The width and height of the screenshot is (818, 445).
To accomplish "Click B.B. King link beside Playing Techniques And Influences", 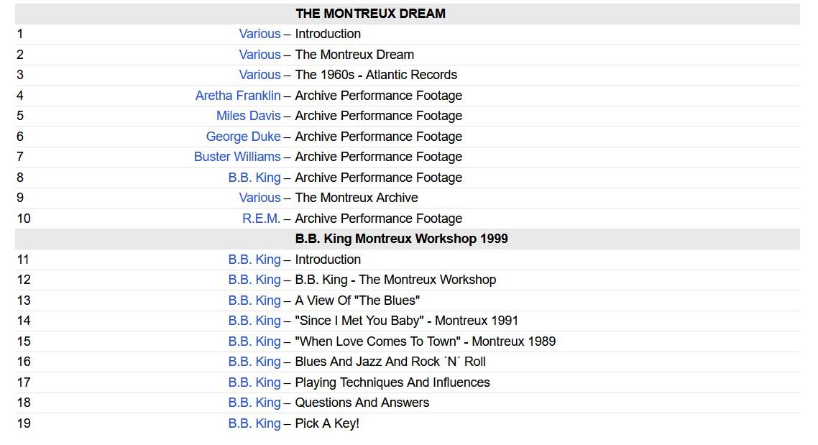I will pyautogui.click(x=254, y=382).
